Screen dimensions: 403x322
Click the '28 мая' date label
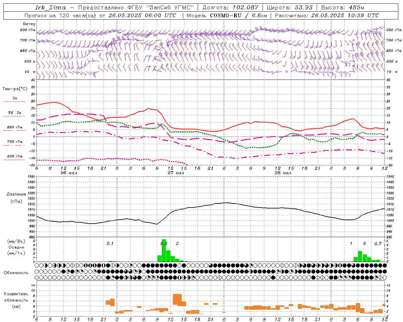click(283, 173)
